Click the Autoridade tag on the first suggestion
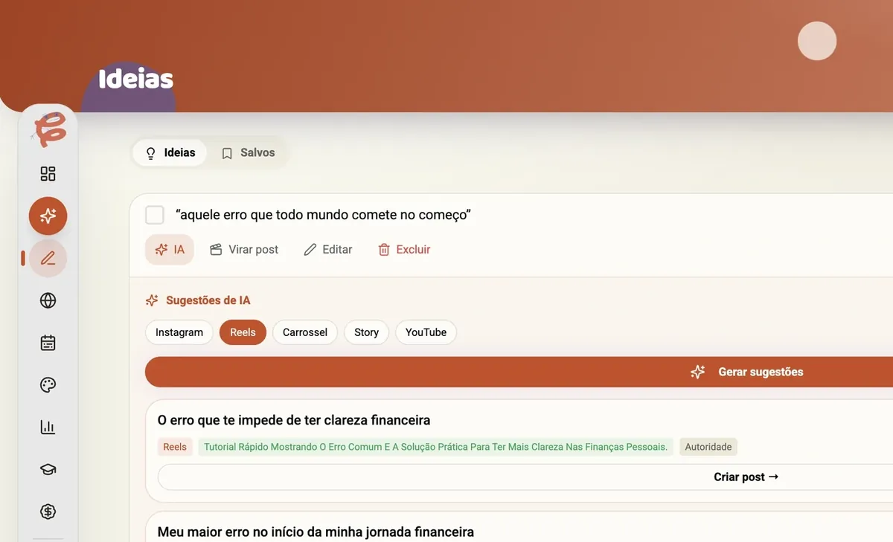Viewport: 893px width, 542px height. [708, 447]
